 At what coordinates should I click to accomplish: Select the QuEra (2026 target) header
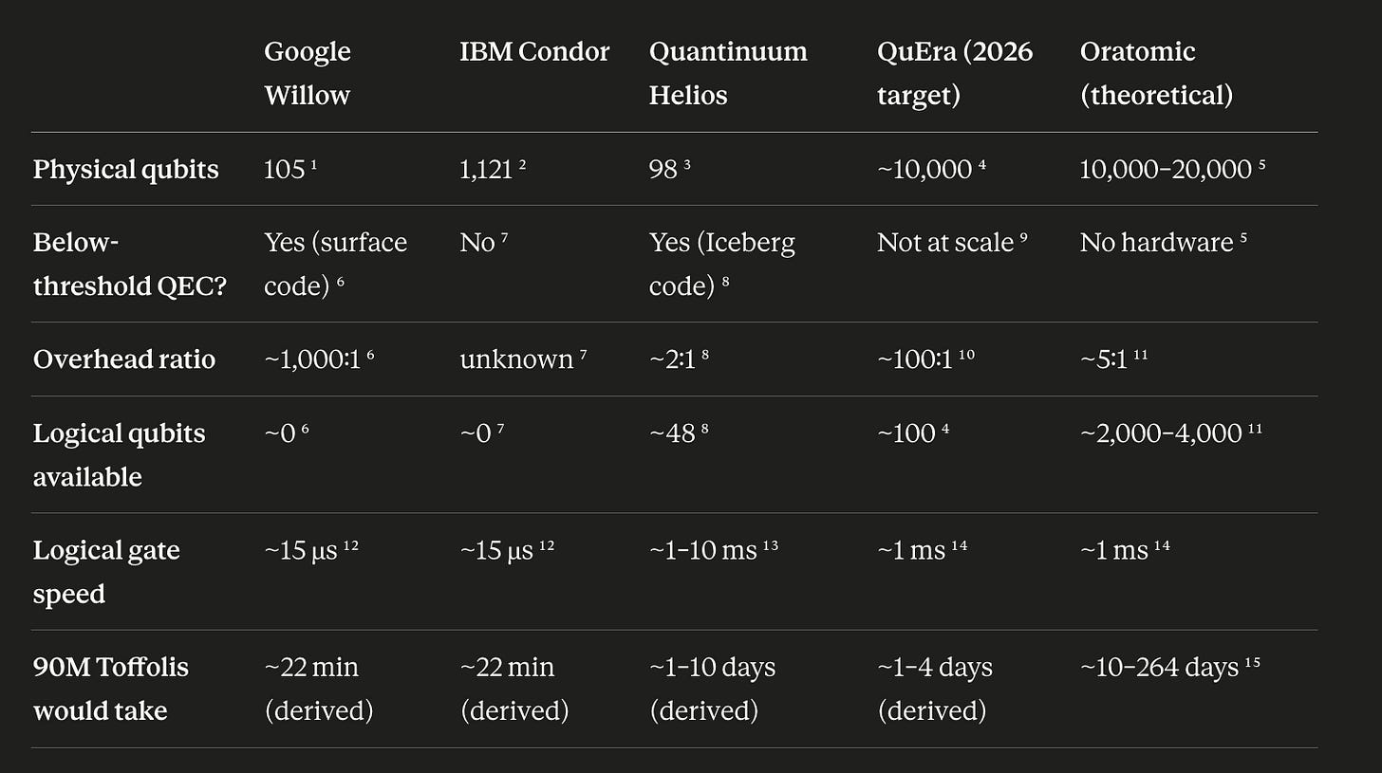(x=955, y=73)
